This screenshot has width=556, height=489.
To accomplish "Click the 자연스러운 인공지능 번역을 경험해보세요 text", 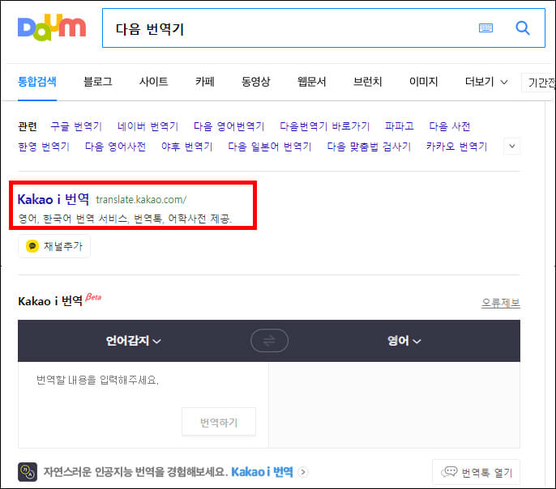I will click(x=135, y=472).
